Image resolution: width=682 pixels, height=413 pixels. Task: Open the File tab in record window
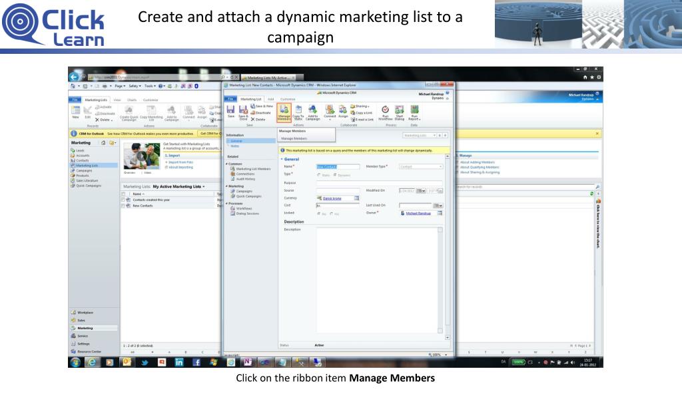(230, 99)
